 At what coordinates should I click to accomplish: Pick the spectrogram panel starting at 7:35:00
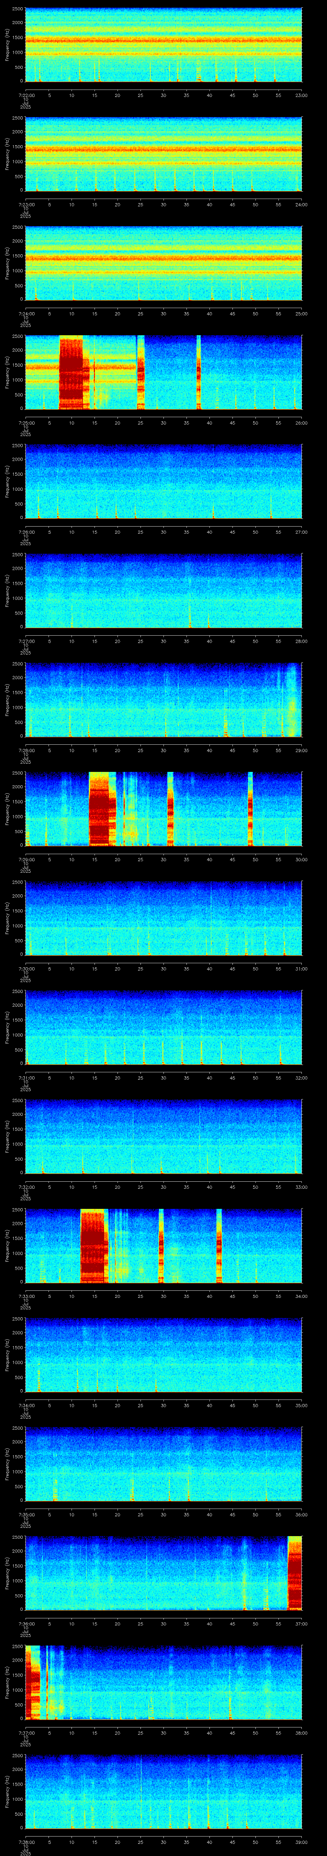[x=163, y=1464]
